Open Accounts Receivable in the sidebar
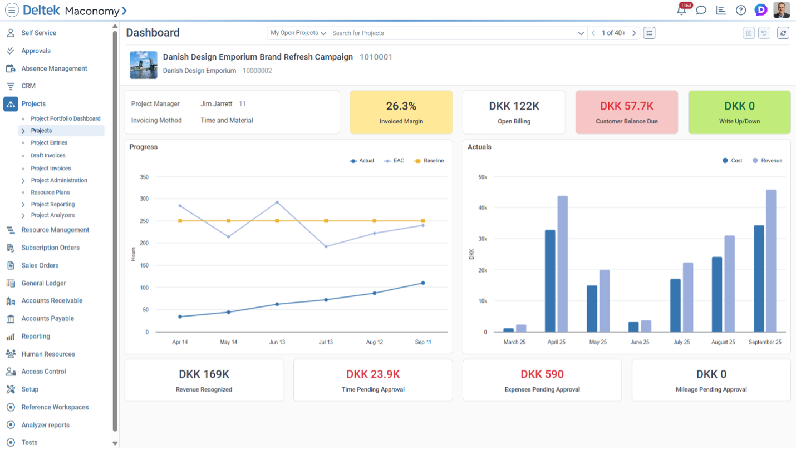This screenshot has height=450, width=796. (x=52, y=301)
